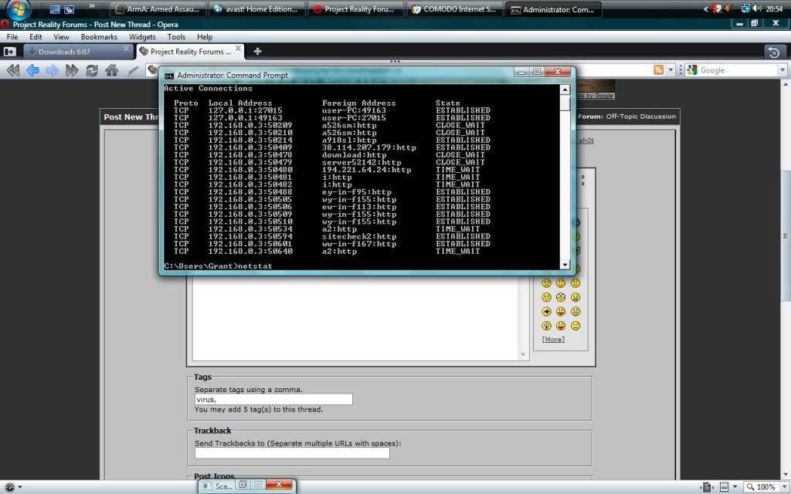This screenshot has width=791, height=494.
Task: Open the Bookmarks menu
Action: pyautogui.click(x=99, y=36)
